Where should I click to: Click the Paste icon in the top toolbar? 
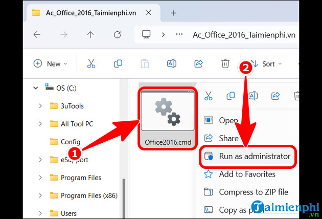[x=145, y=63]
